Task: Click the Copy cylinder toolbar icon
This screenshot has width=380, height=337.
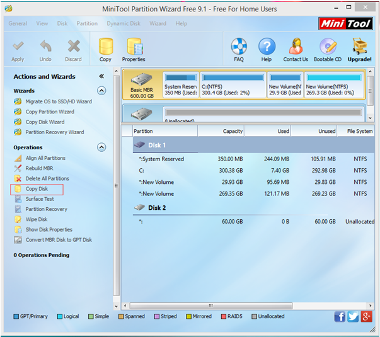Action: coord(106,46)
